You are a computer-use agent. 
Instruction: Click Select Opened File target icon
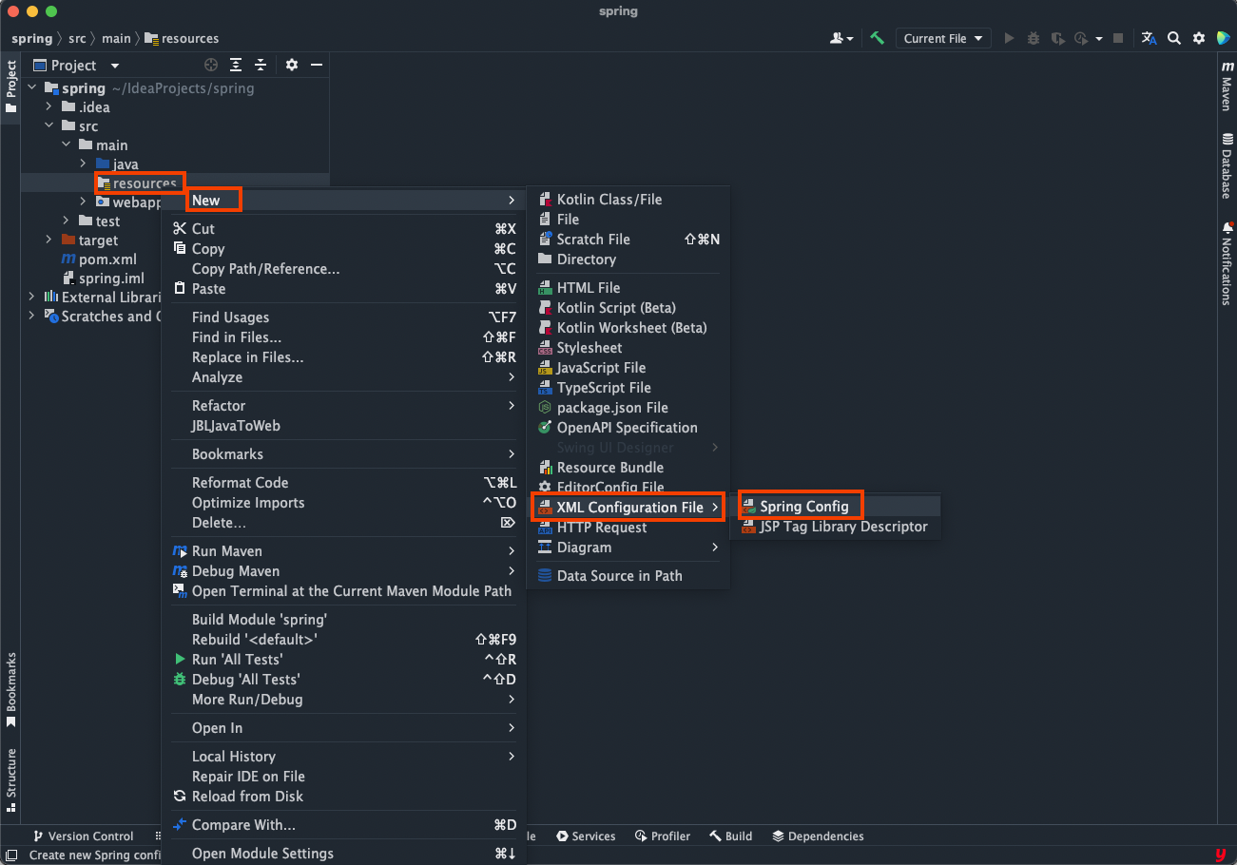tap(211, 65)
